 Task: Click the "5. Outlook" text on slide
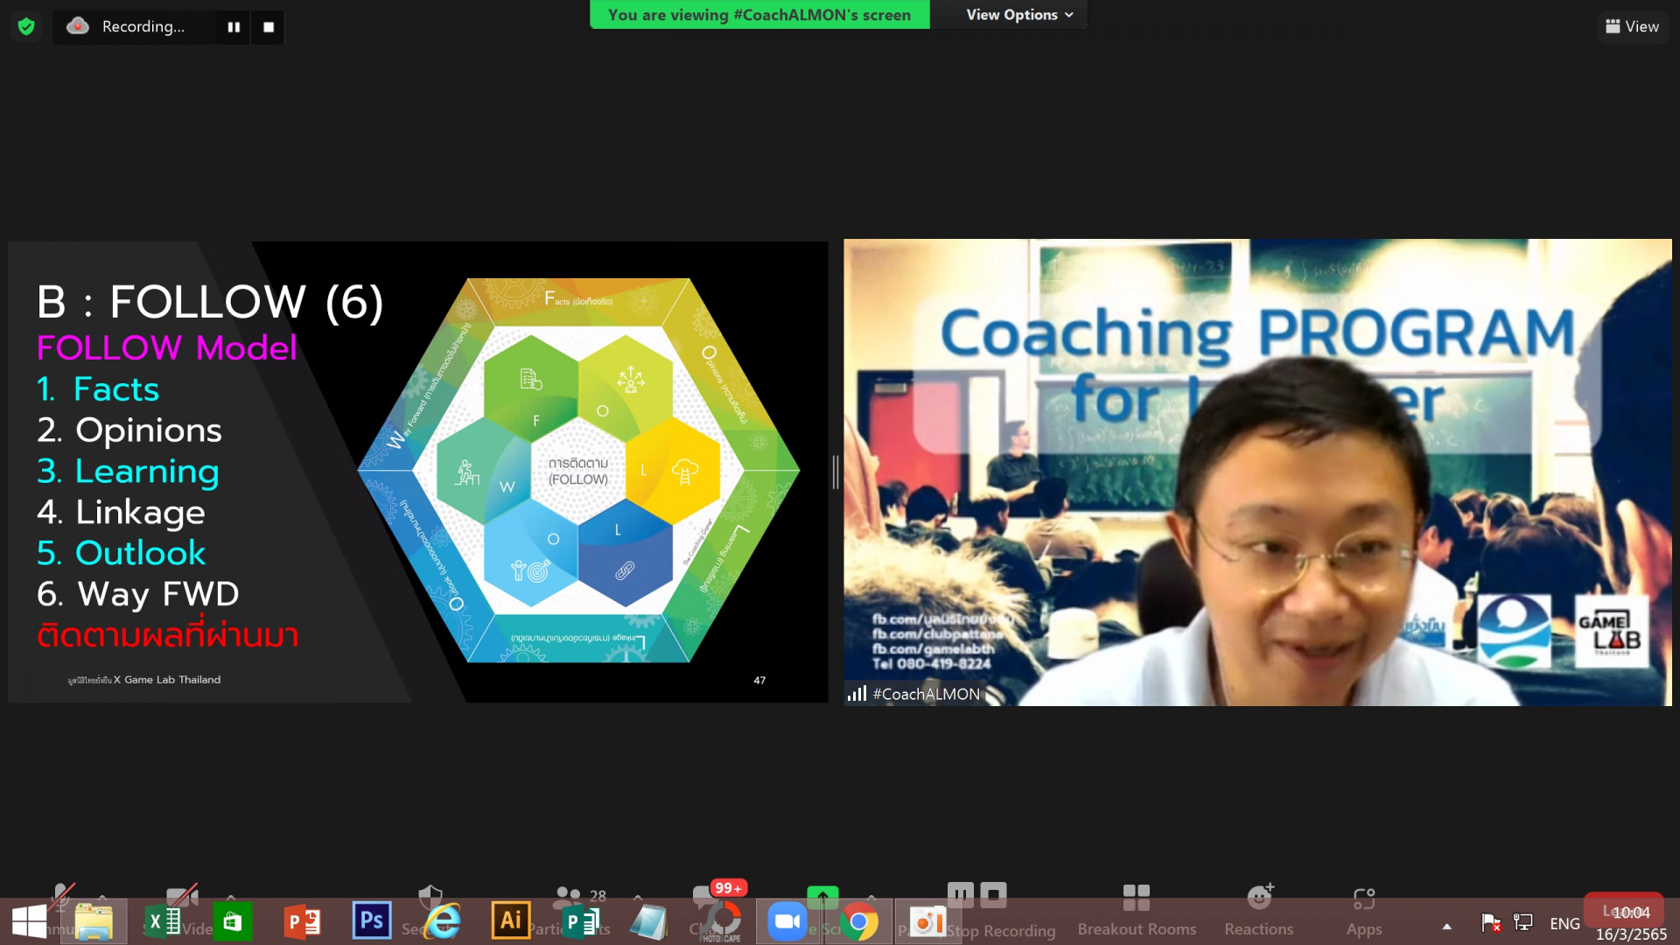click(122, 553)
